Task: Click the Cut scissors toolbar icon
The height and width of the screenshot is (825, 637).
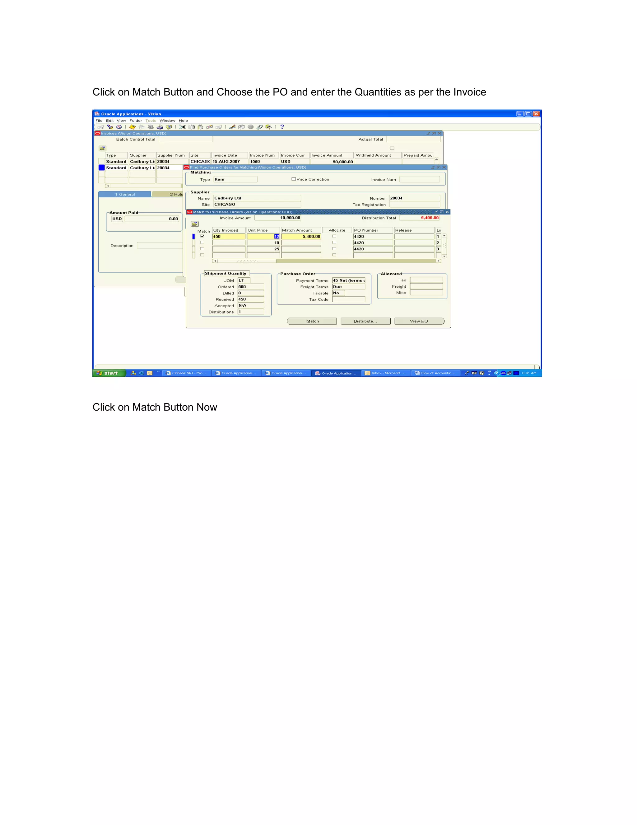Action: click(182, 127)
